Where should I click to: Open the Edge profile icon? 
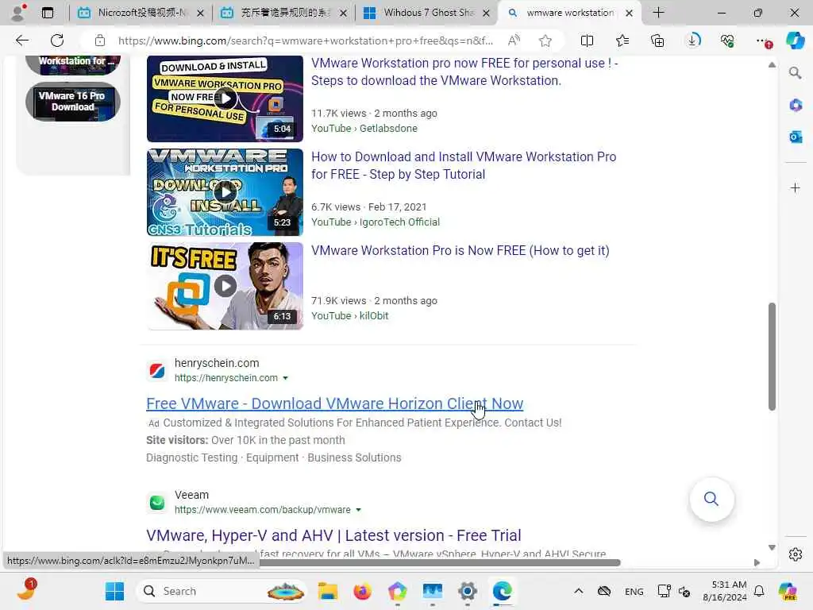[18, 13]
